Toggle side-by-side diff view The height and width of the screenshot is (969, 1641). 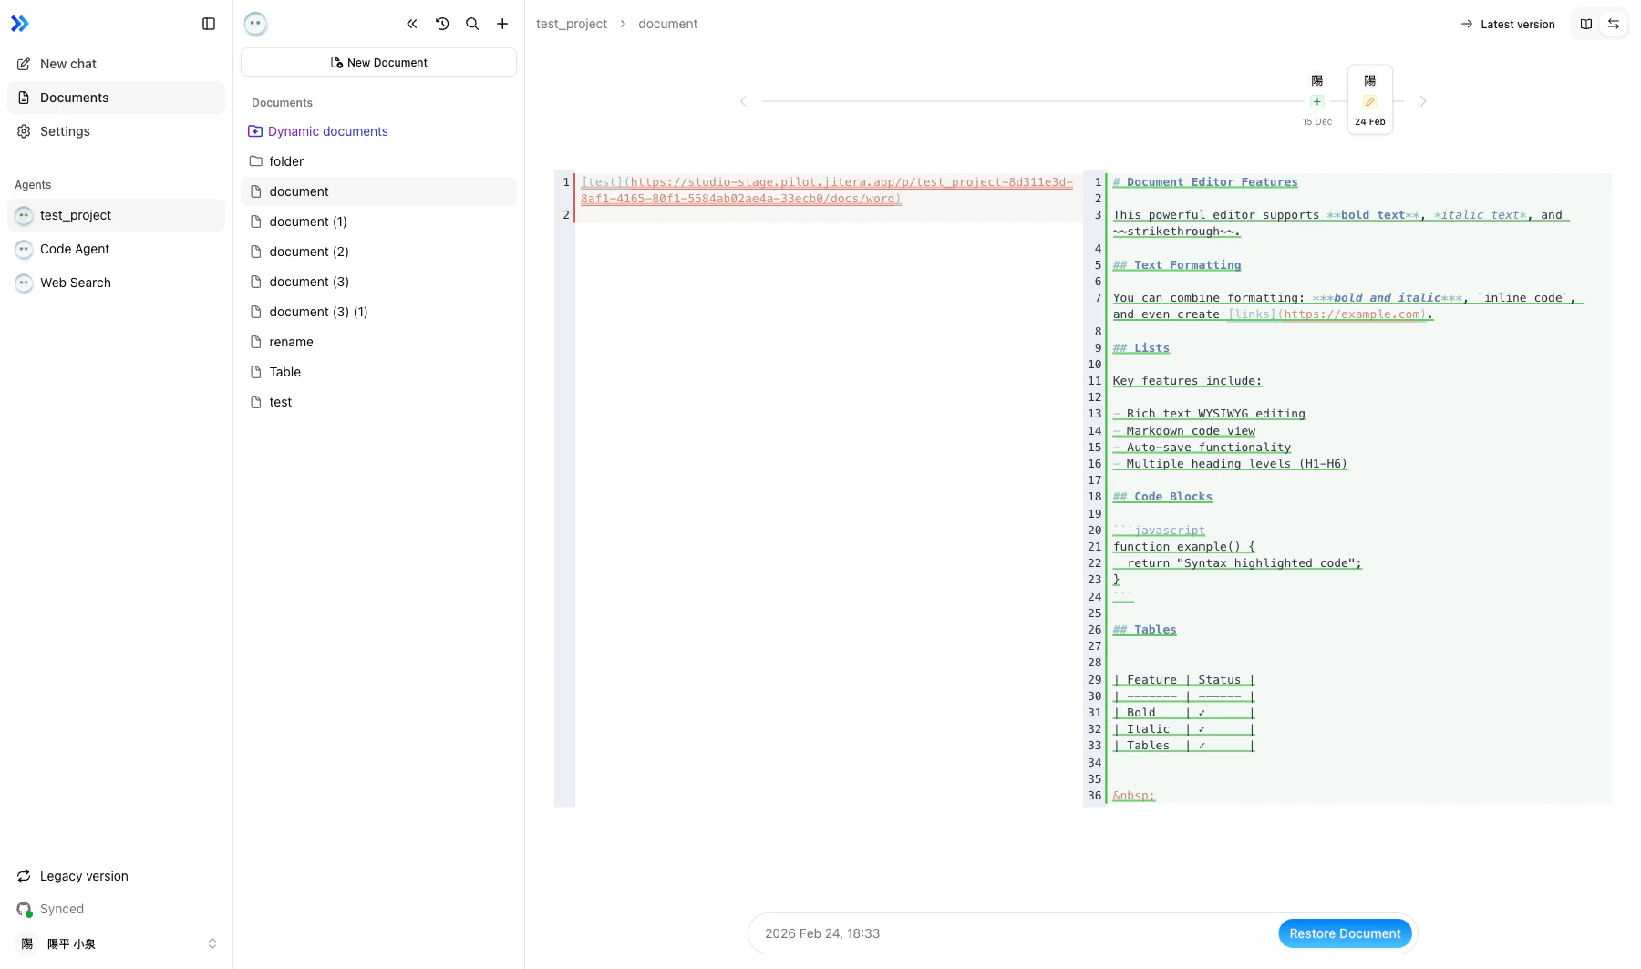coord(1586,24)
